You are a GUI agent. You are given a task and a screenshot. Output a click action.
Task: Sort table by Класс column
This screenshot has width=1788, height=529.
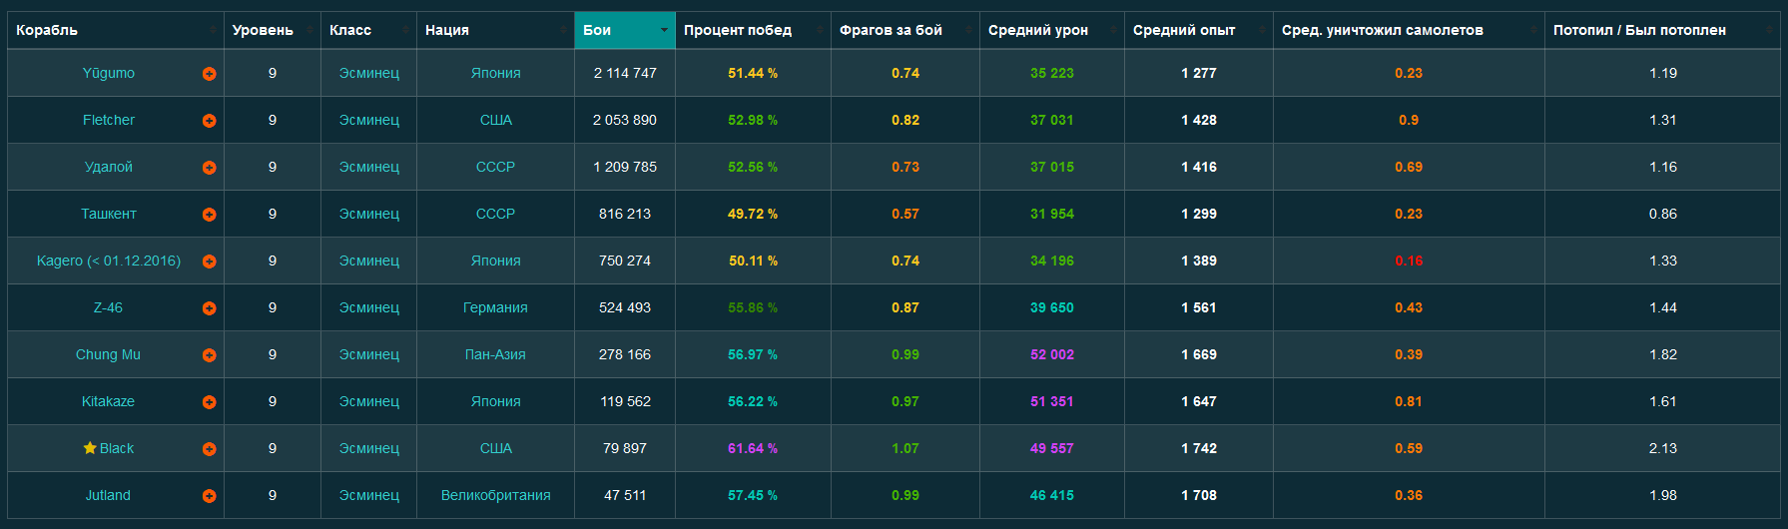click(368, 30)
